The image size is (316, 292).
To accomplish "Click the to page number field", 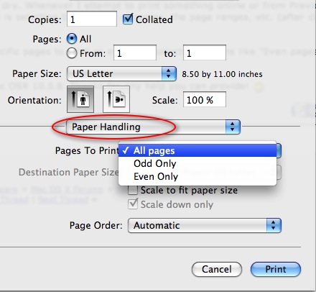I will coord(205,53).
